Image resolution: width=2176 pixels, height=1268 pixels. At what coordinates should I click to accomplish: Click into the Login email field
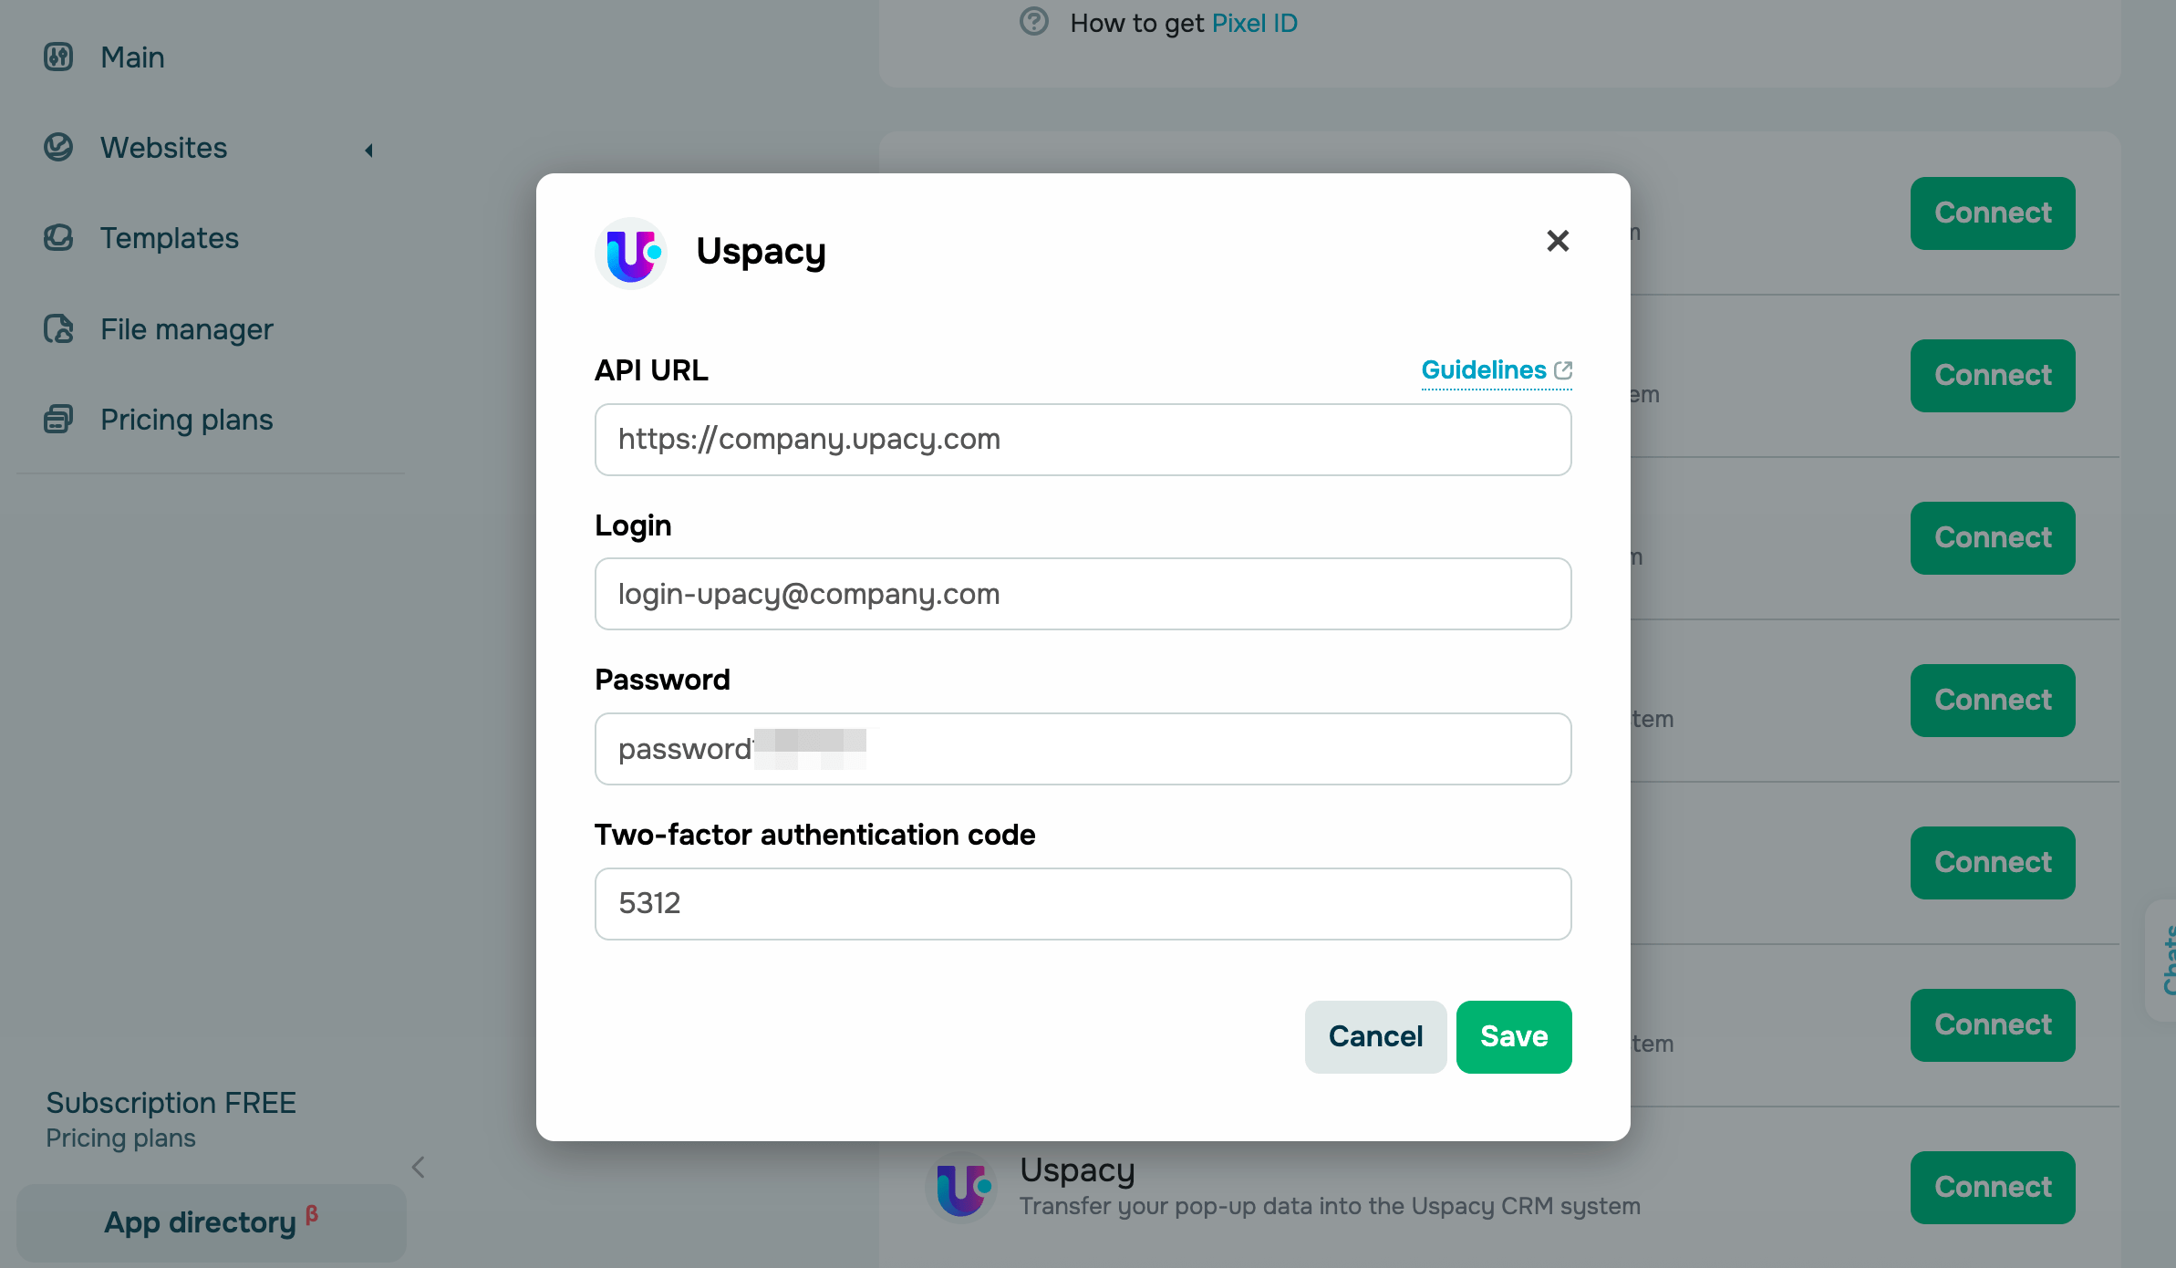1083,594
